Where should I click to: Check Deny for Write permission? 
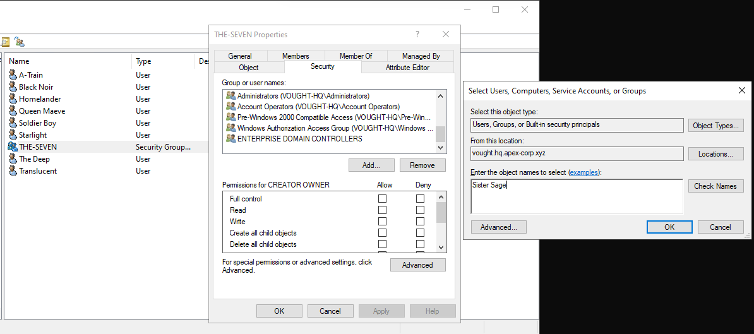421,222
